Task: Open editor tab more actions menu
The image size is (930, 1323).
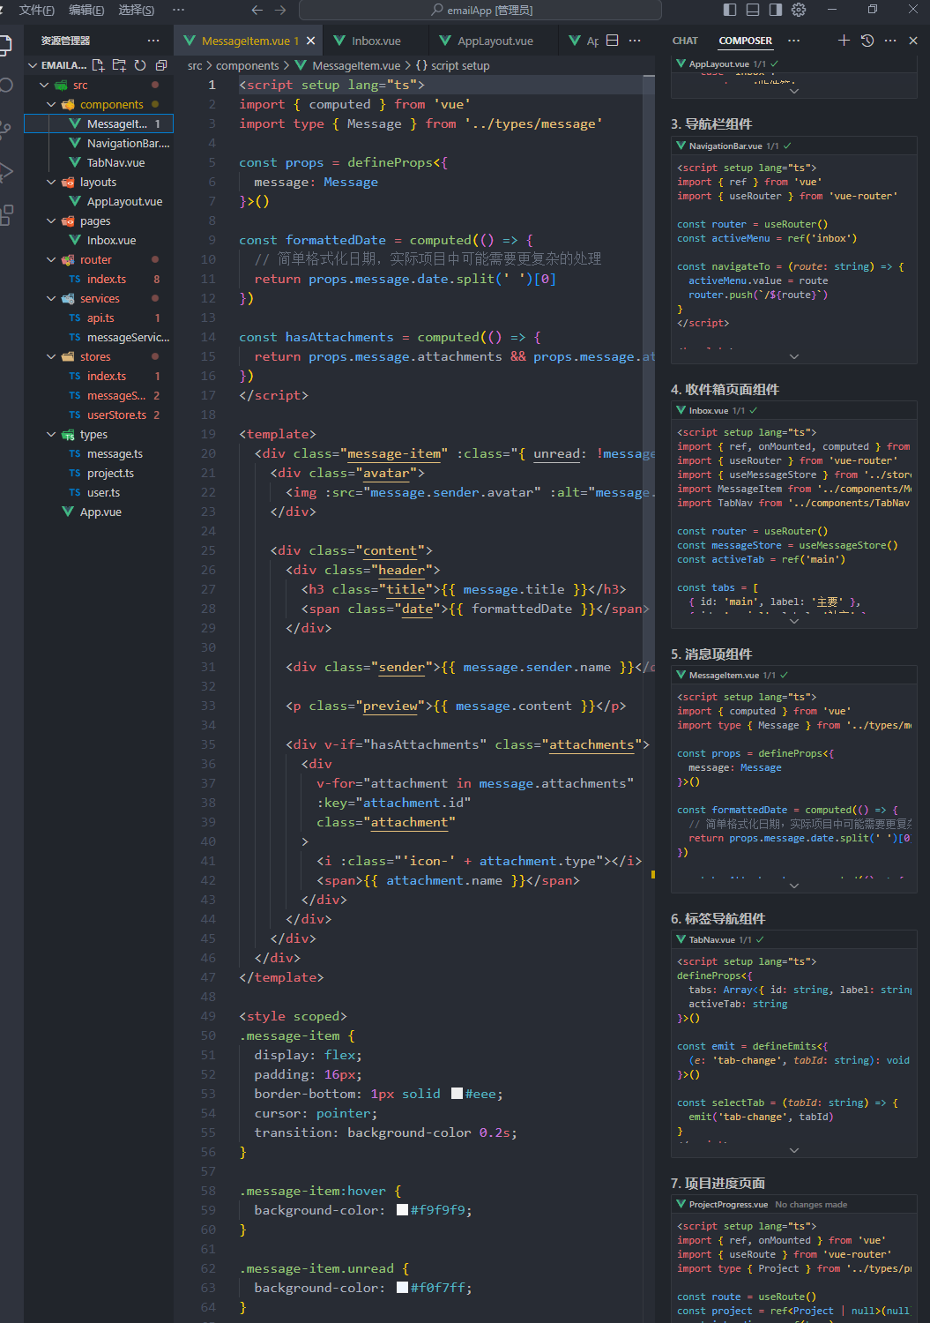Action: point(635,41)
